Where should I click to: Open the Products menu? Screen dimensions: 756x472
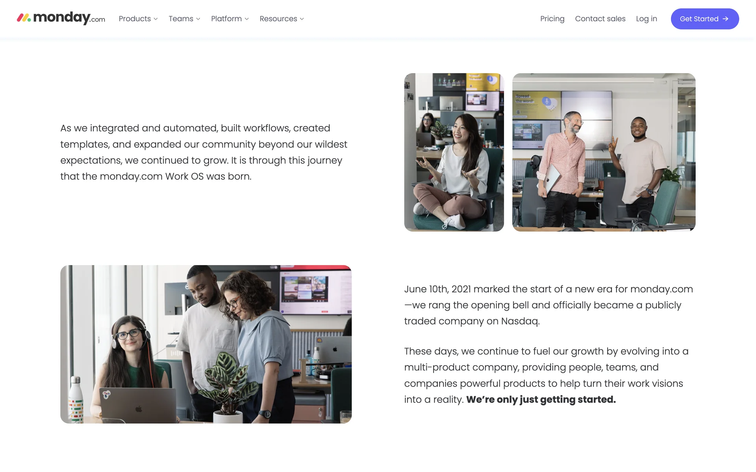[x=135, y=19]
